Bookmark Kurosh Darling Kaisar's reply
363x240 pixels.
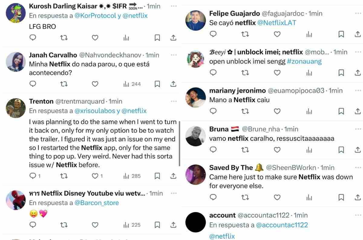157,38
